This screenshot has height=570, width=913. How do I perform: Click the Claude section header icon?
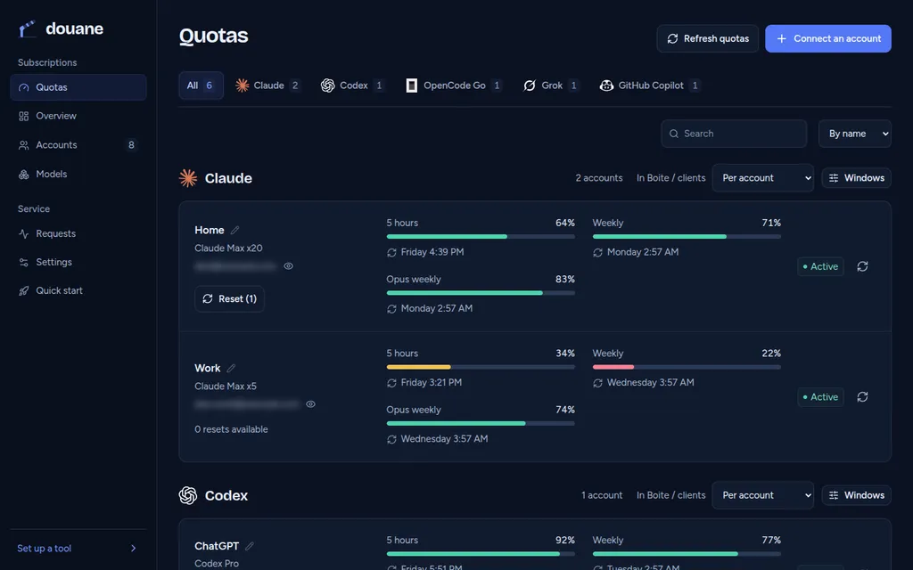pyautogui.click(x=188, y=178)
